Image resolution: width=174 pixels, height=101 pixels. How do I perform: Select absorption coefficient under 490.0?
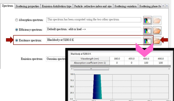coord(161,63)
